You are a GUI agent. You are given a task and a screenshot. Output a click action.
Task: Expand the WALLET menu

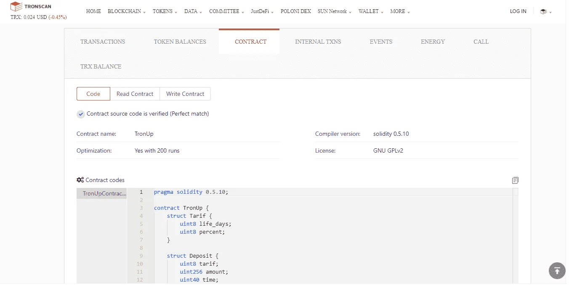371,11
